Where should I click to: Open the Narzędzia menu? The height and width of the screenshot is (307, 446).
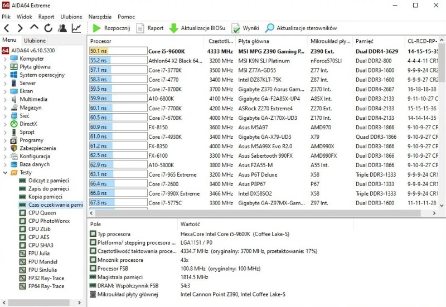99,17
